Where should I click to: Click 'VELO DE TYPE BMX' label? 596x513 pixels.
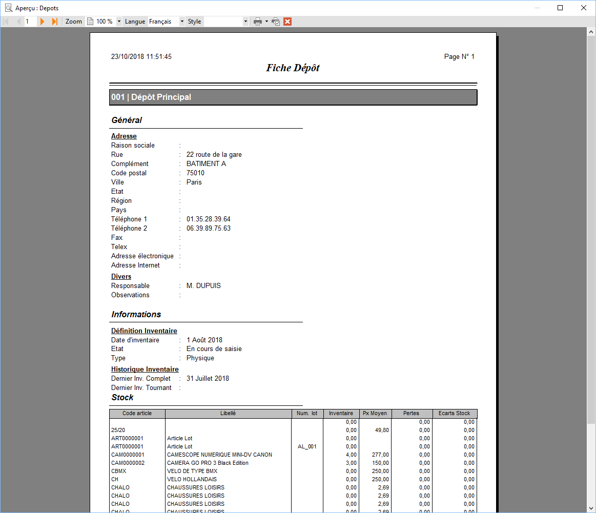pyautogui.click(x=192, y=471)
